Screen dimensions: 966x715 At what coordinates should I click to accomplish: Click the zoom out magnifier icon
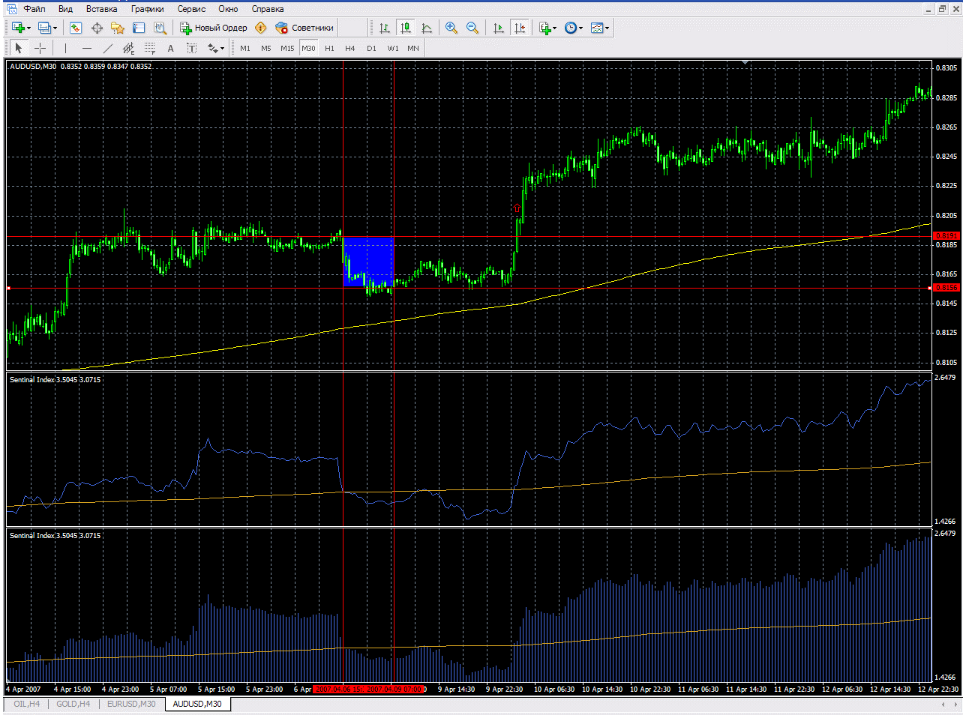472,28
